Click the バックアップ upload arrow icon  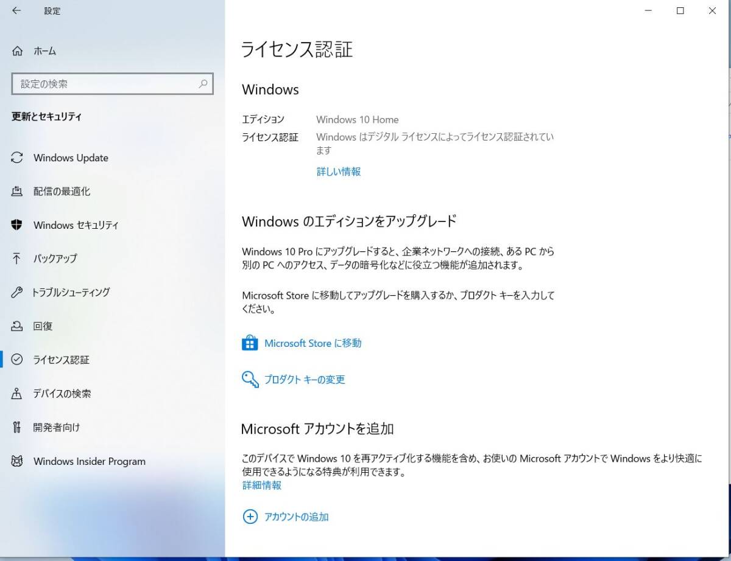coord(17,259)
